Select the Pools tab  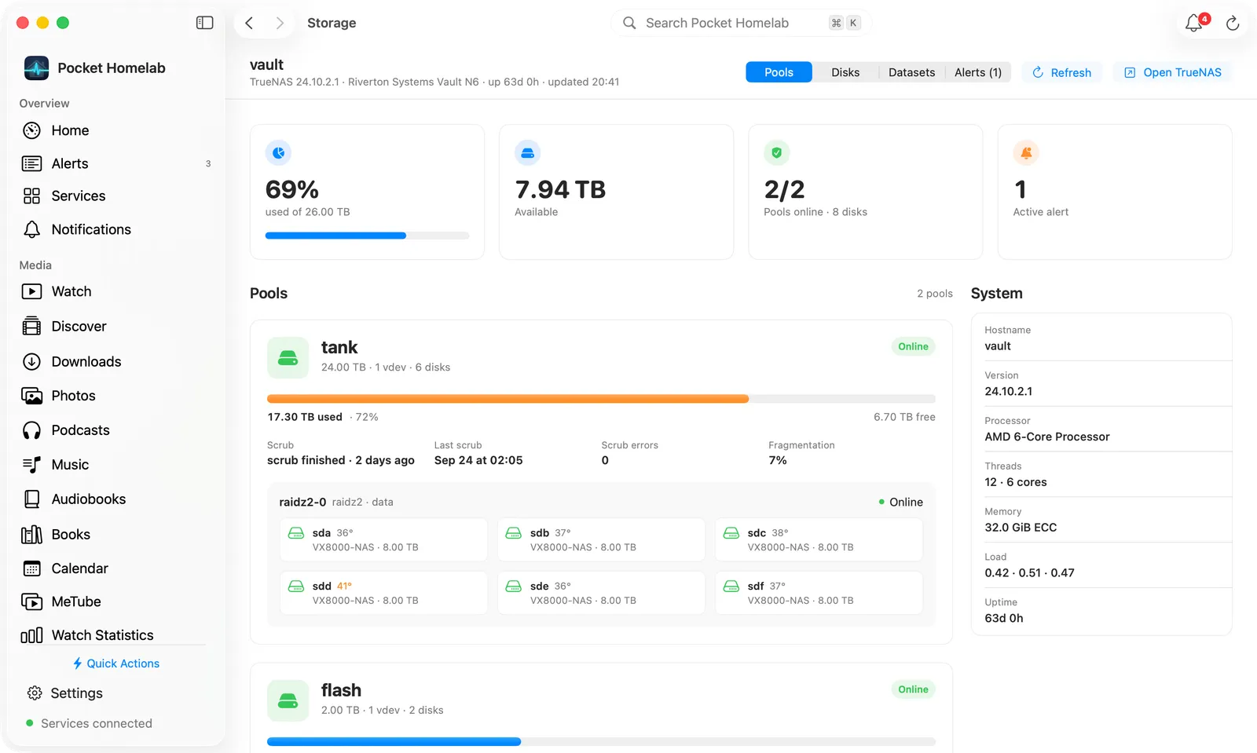[779, 72]
